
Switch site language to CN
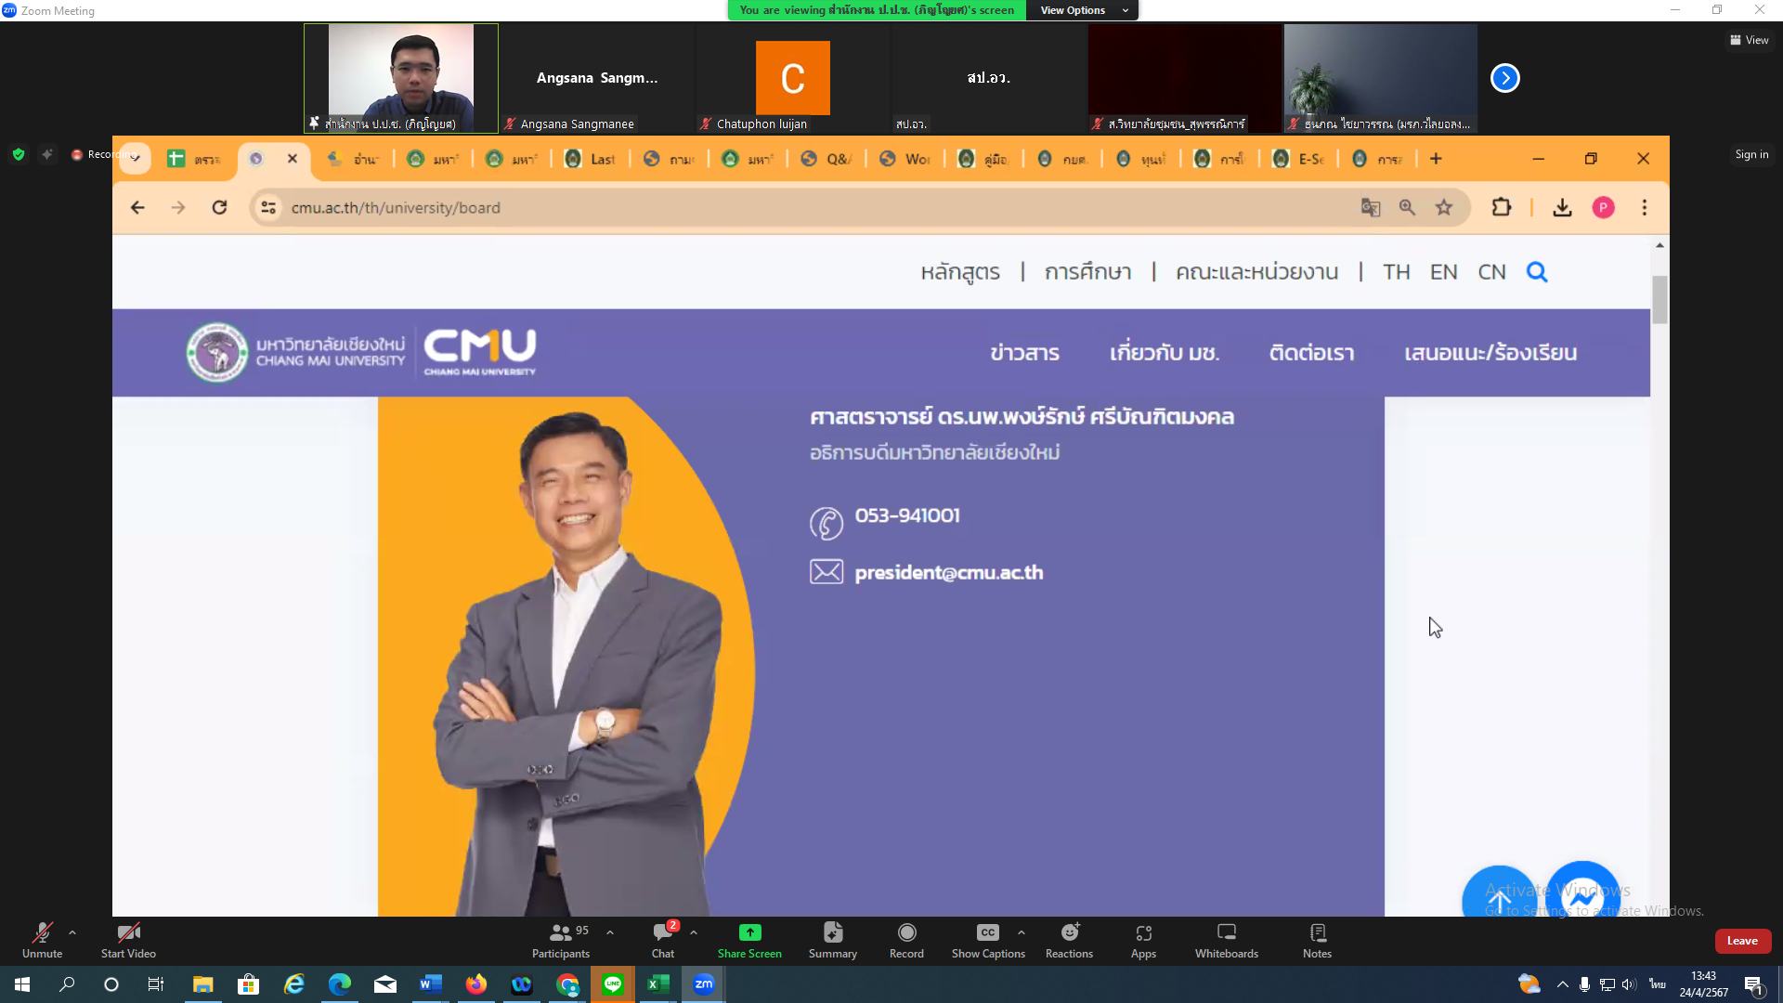click(1491, 272)
